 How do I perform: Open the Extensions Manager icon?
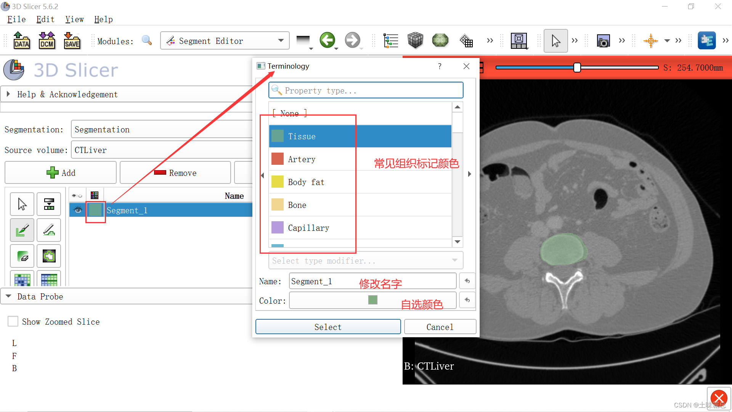click(707, 40)
